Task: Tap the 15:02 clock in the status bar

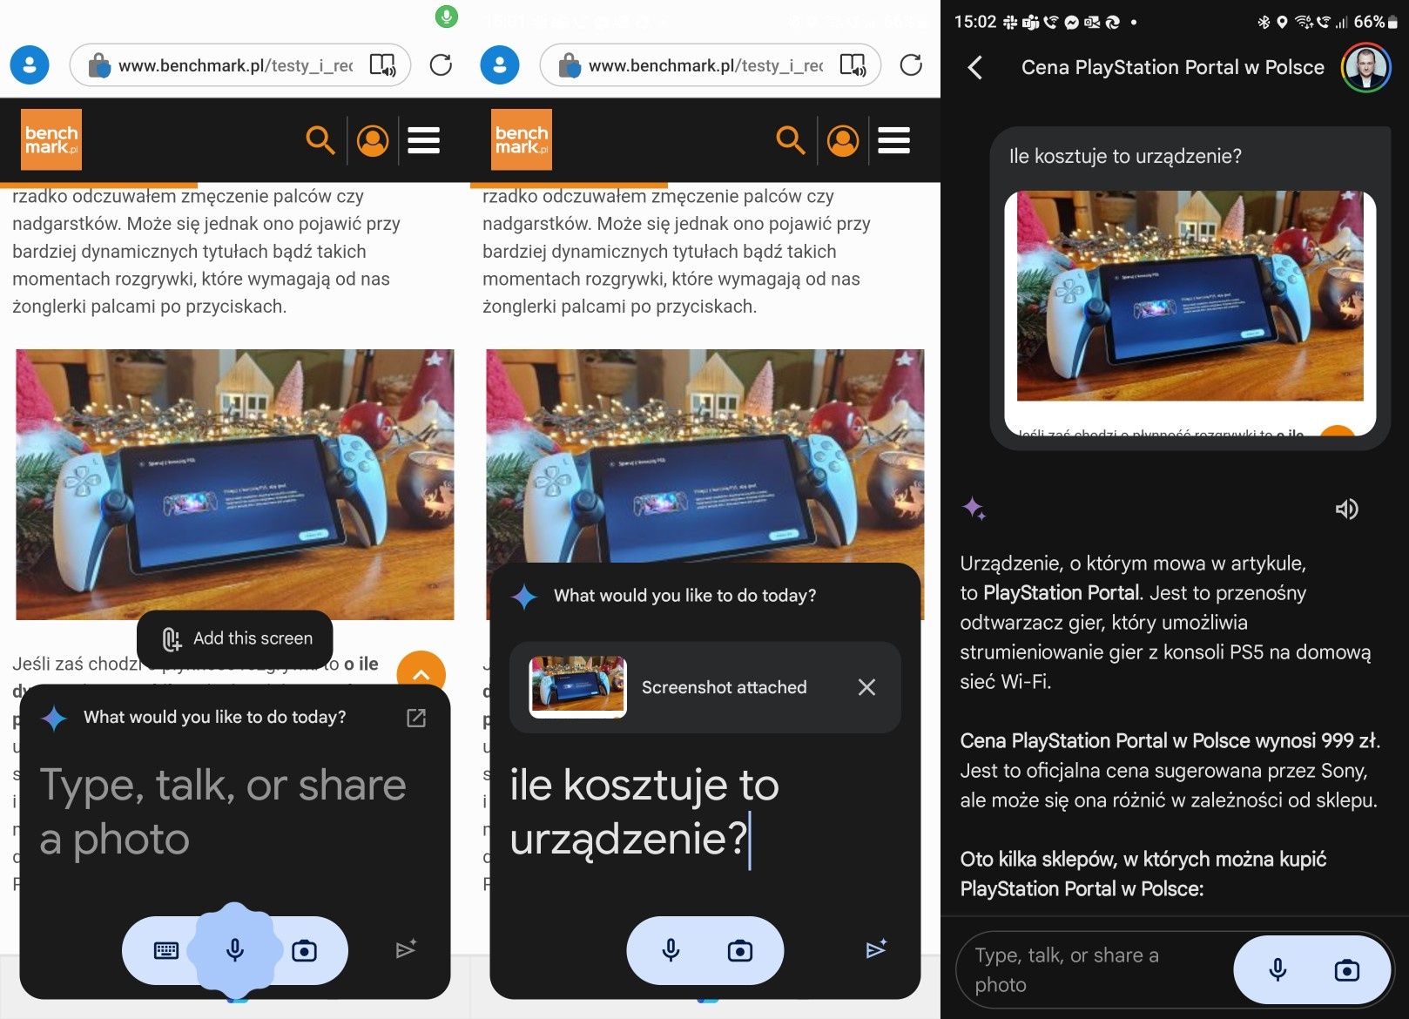Action: pyautogui.click(x=974, y=22)
